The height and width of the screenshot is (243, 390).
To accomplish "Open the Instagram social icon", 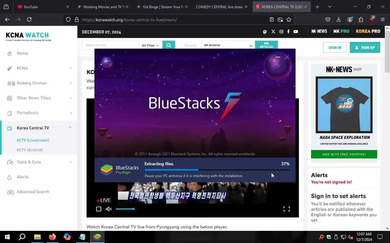I will coord(281,32).
